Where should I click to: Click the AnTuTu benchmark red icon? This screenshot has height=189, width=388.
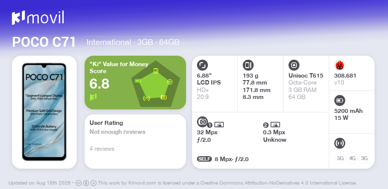(340, 65)
